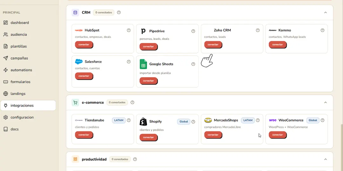Select integraciones sidebar item
Image resolution: width=343 pixels, height=171 pixels.
click(x=28, y=105)
